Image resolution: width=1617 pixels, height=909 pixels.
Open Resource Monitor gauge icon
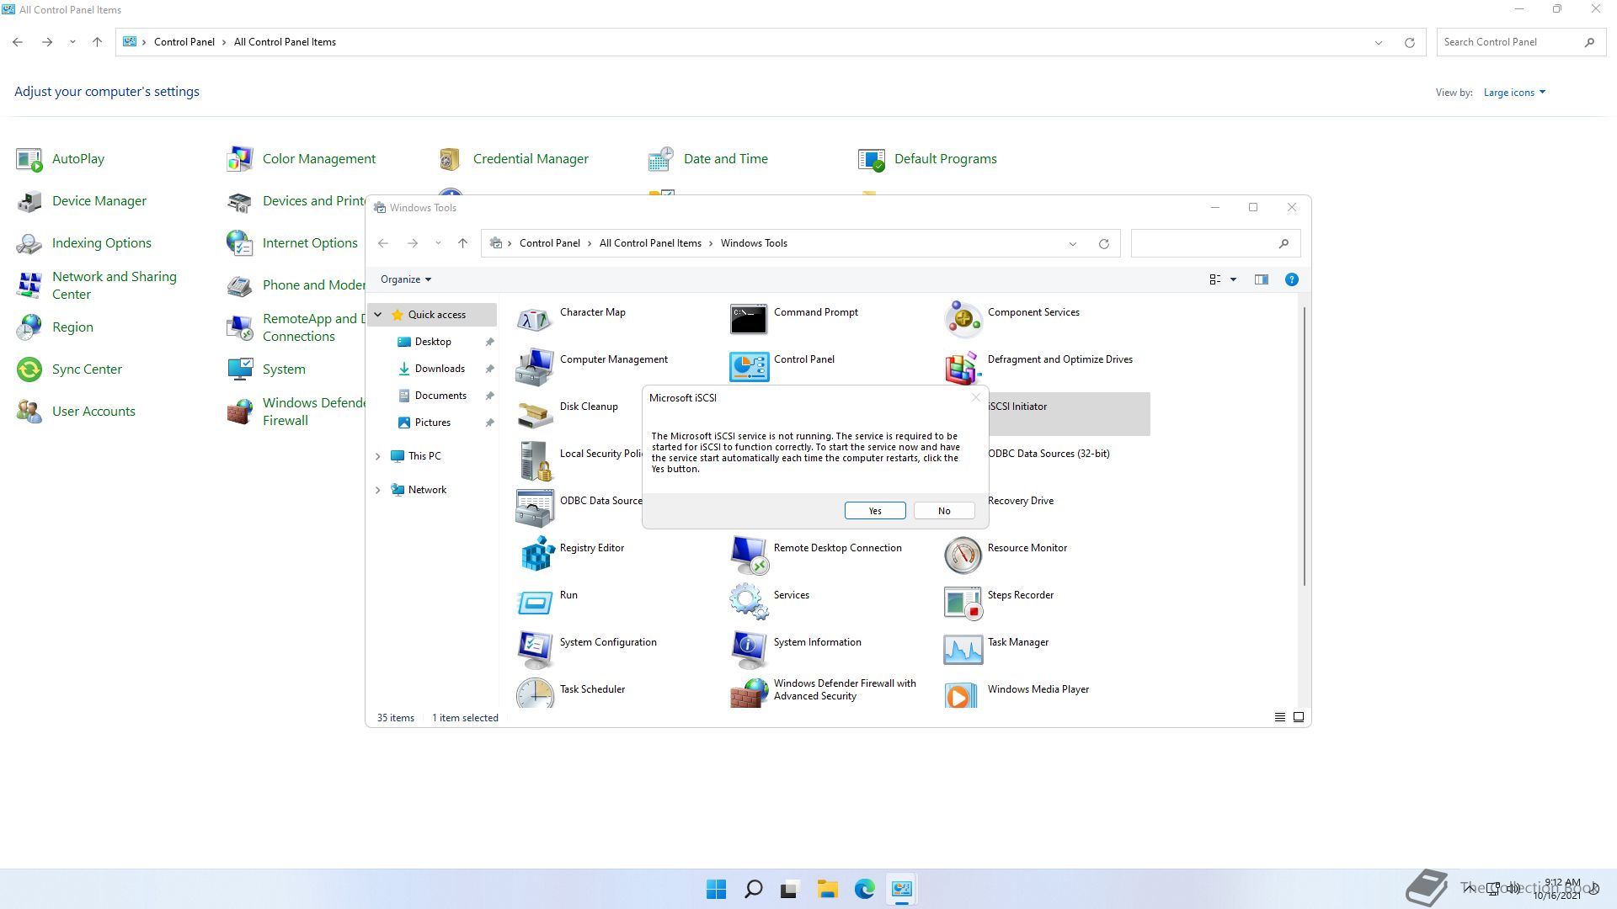(x=963, y=555)
